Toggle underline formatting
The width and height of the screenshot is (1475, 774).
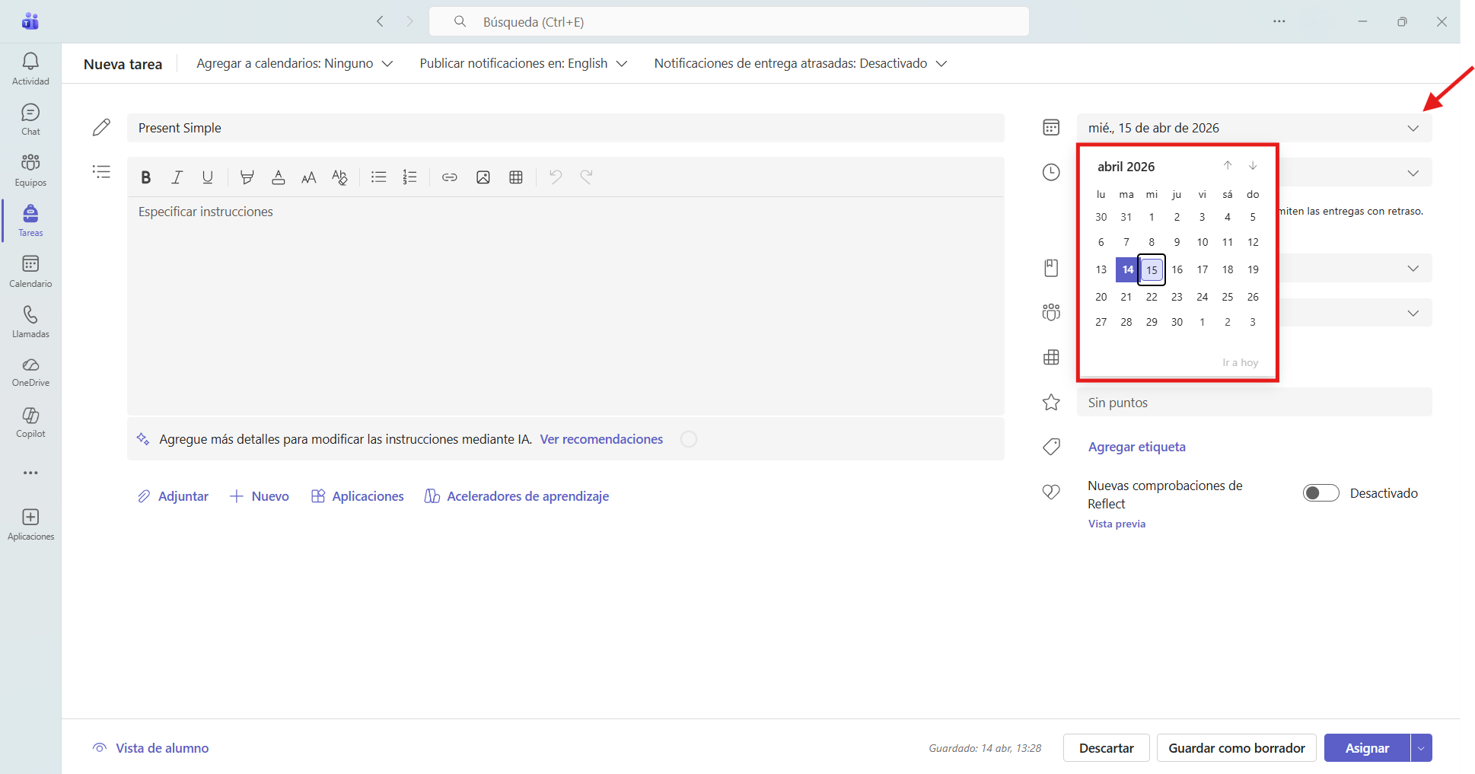207,177
